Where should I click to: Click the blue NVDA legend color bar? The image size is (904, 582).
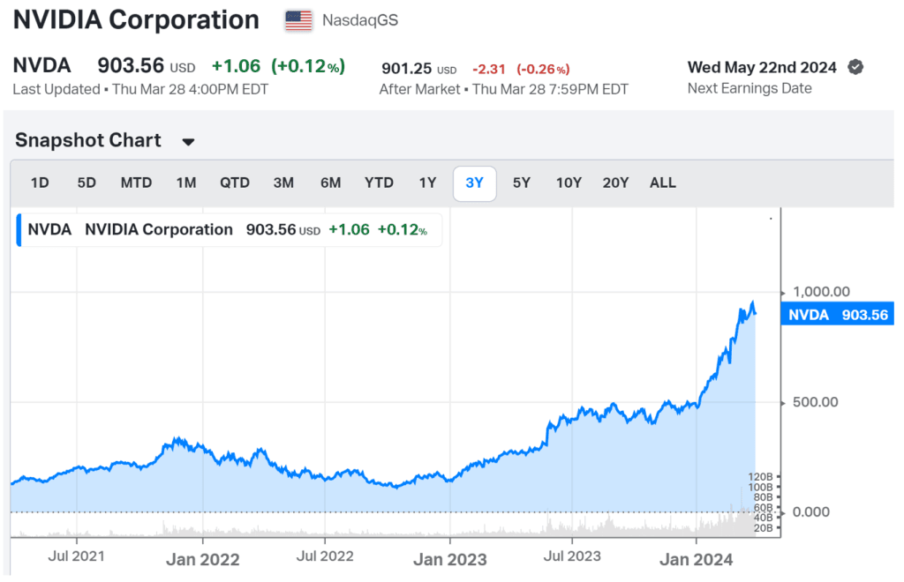[x=19, y=229]
